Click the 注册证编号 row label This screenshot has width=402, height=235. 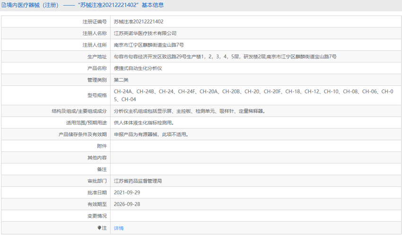tap(95, 21)
